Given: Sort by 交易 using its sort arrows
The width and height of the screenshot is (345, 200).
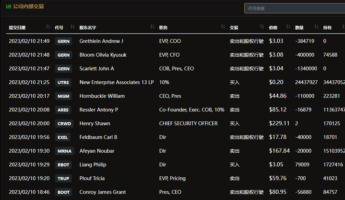Looking at the screenshot, I should point(262,27).
